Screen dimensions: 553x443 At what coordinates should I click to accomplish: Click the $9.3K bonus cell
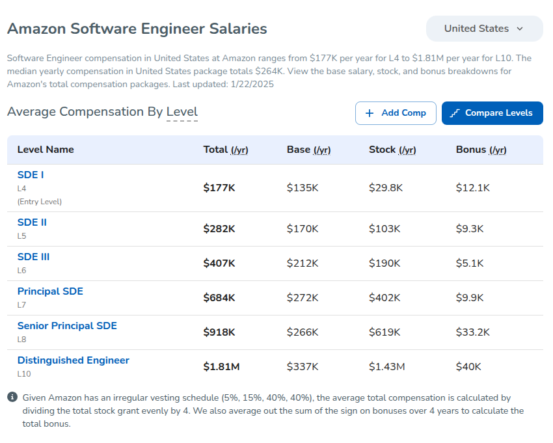click(x=470, y=229)
